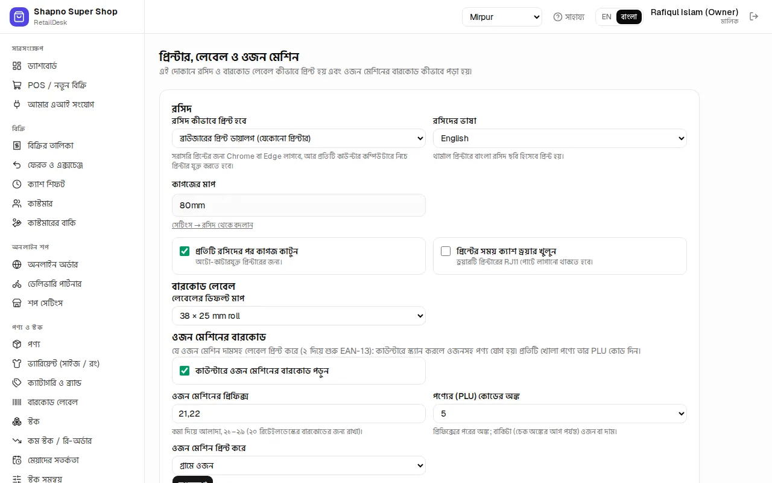Open রসিদ কীভাবে প্রিন্ট হবে dropdown
Image resolution: width=772 pixels, height=483 pixels.
pos(299,138)
